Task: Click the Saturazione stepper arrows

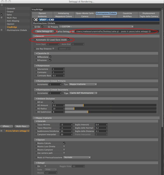Action: [64, 69]
